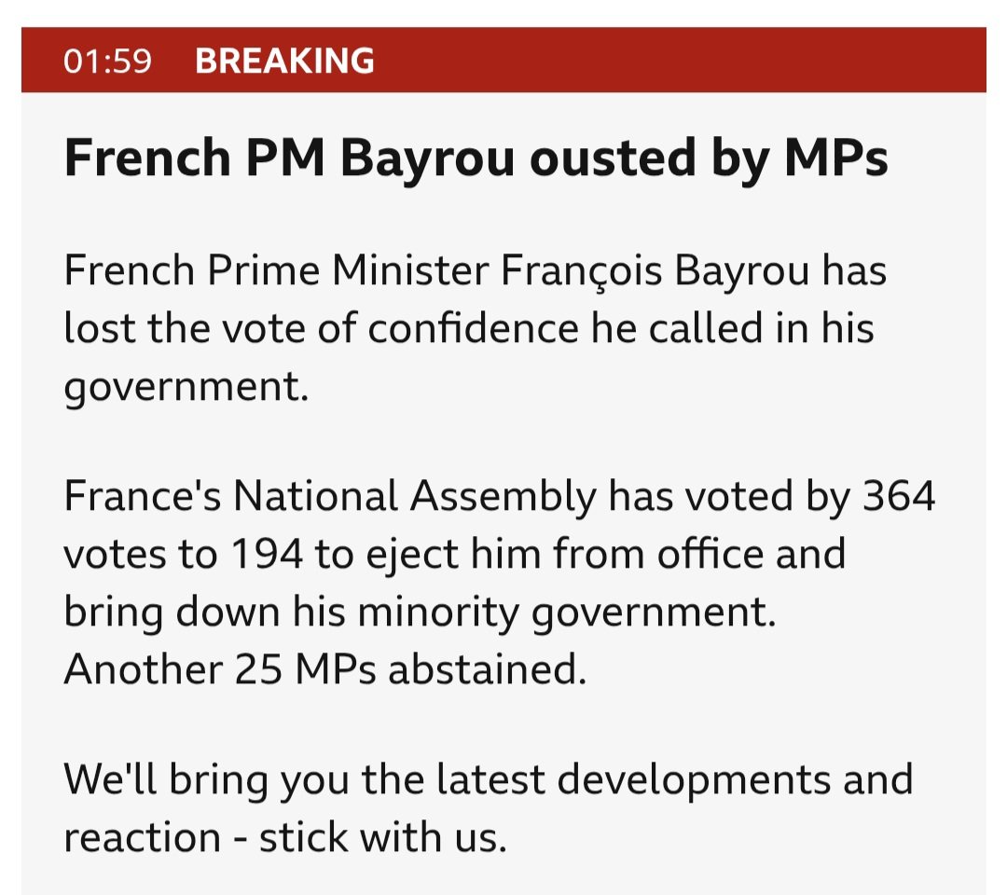This screenshot has width=1007, height=895.
Task: Click the words 'stick with us'
Action: (x=382, y=836)
